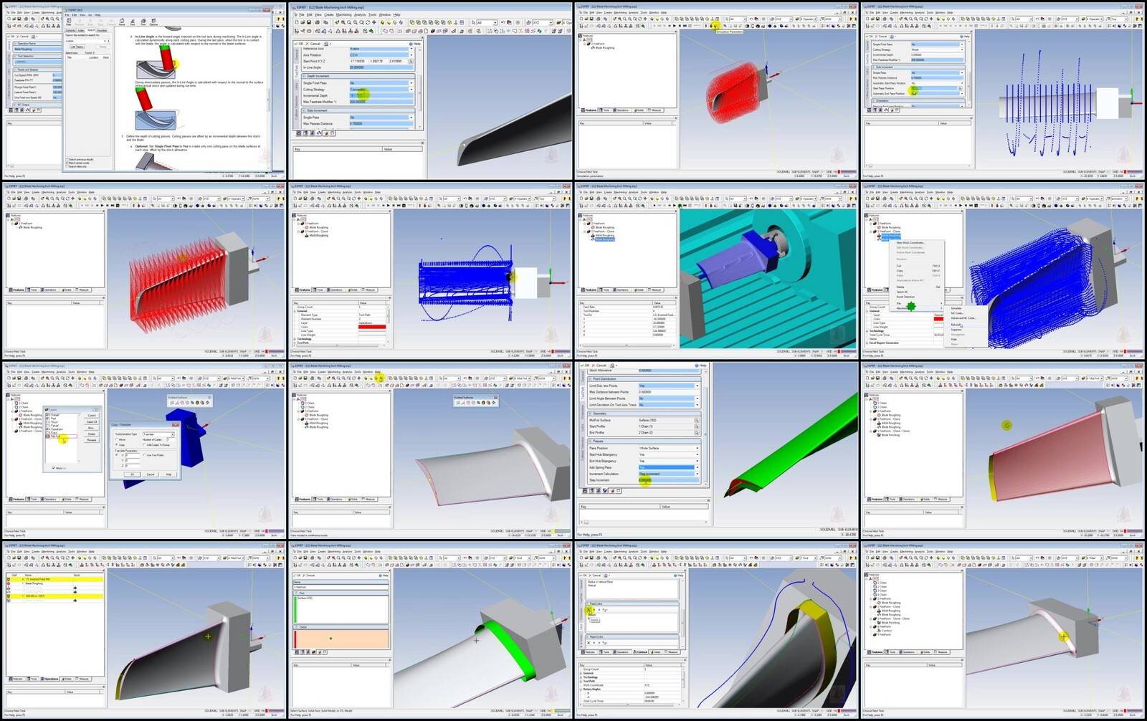Click List Topics in the help window
Image resolution: width=1147 pixels, height=721 pixels.
click(x=77, y=47)
